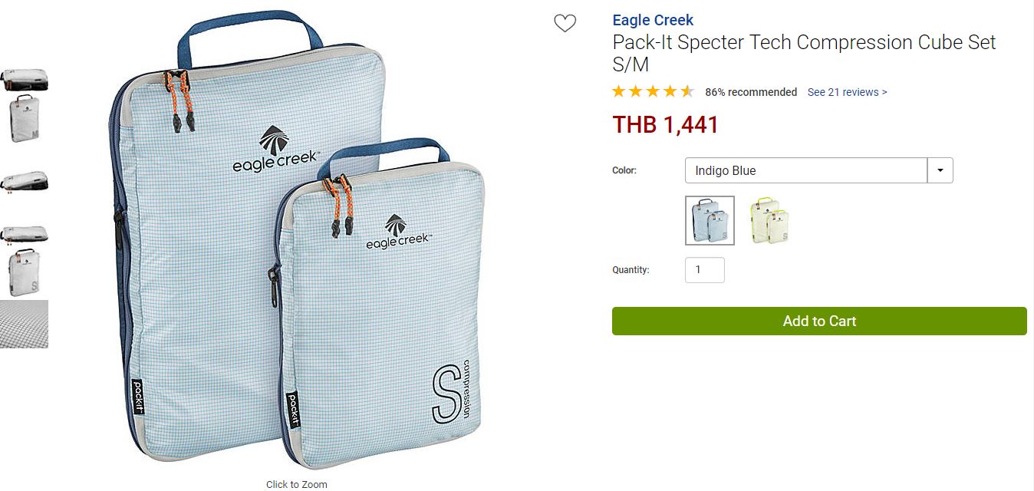Open the Eagle Creek brand link
The height and width of the screenshot is (491, 1034).
(653, 21)
